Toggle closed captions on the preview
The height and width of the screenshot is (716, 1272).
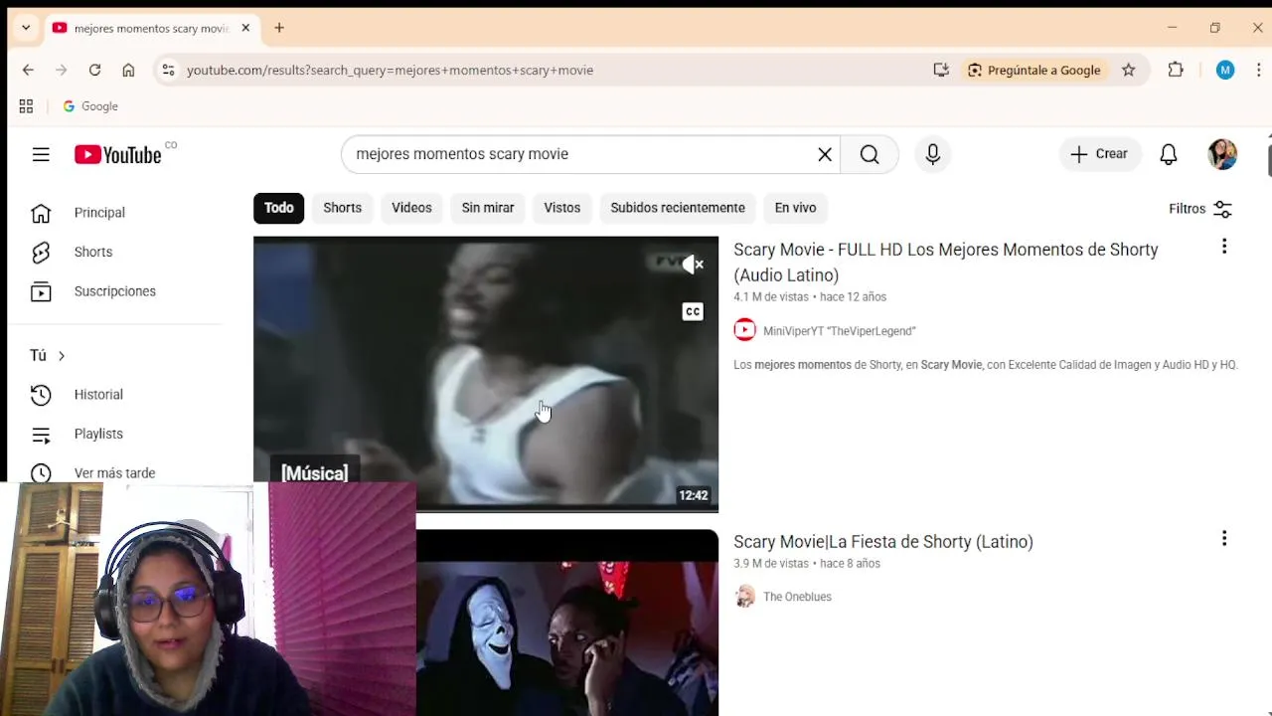[x=693, y=311]
